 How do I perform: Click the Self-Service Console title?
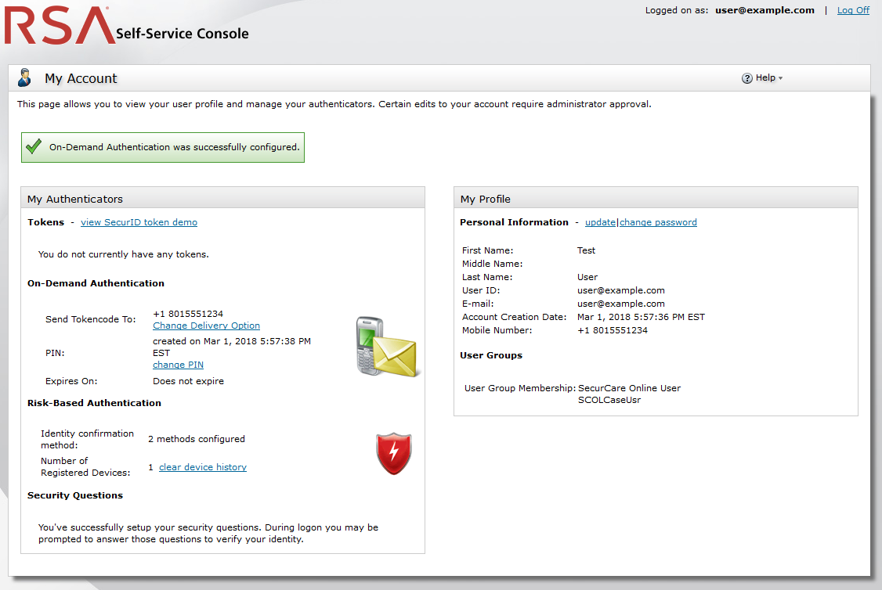pyautogui.click(x=182, y=34)
